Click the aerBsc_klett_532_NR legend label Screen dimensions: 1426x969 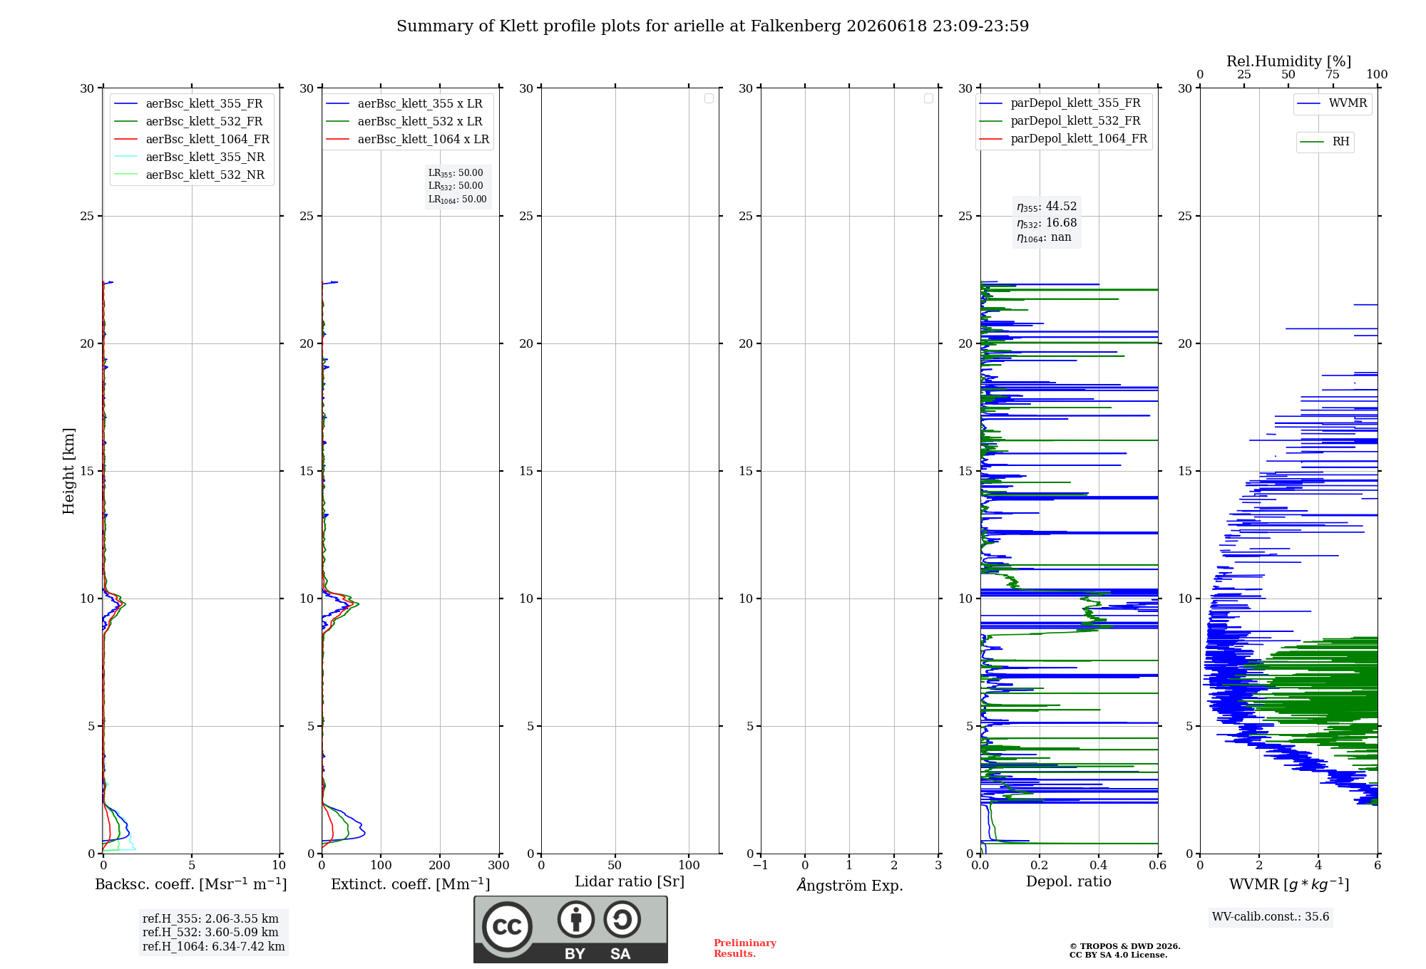(205, 175)
